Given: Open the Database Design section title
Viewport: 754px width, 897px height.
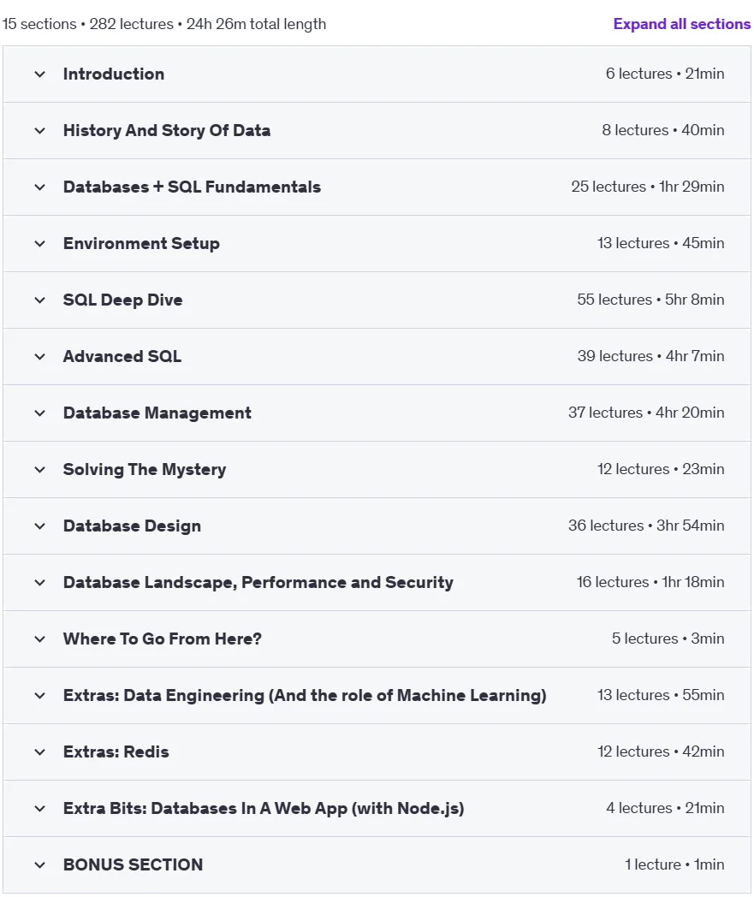Looking at the screenshot, I should (x=132, y=526).
